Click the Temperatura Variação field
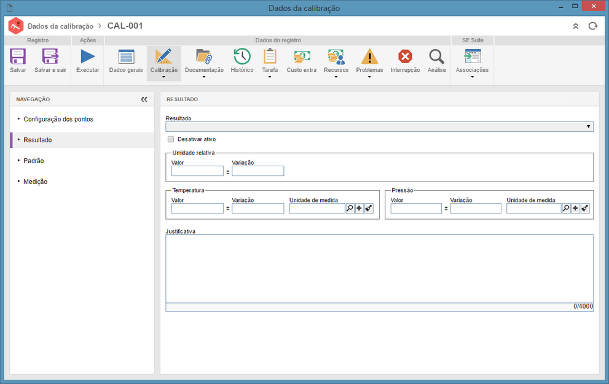Viewport: 609px width, 384px height. 258,209
